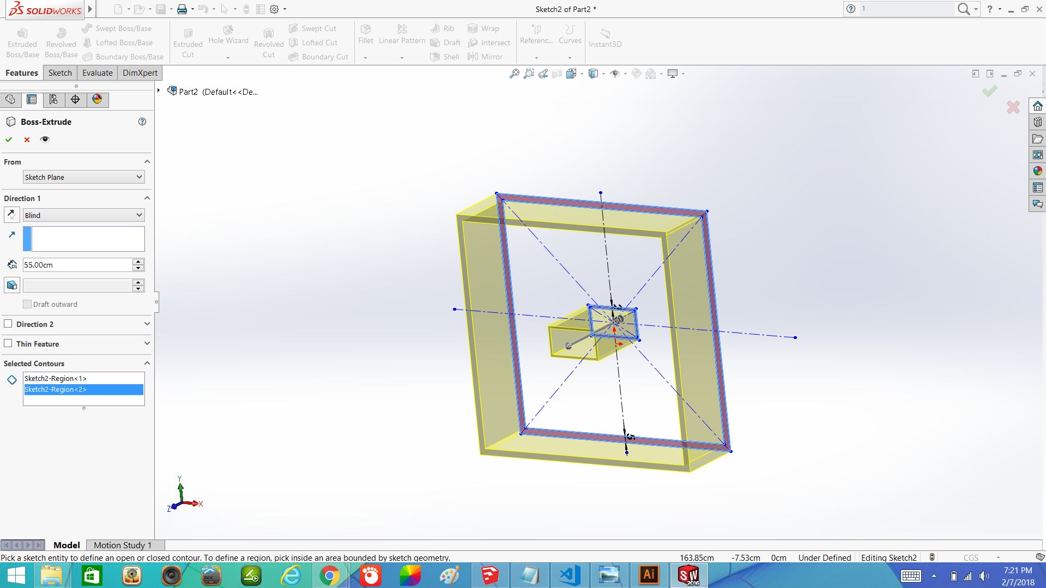
Task: Click the Reverse Direction arrow button
Action: click(x=11, y=215)
